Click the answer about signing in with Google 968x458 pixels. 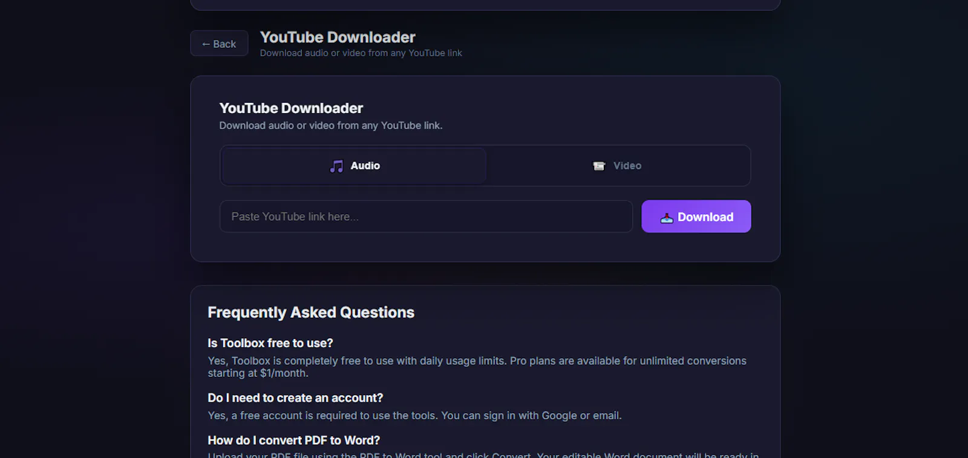pyautogui.click(x=415, y=416)
